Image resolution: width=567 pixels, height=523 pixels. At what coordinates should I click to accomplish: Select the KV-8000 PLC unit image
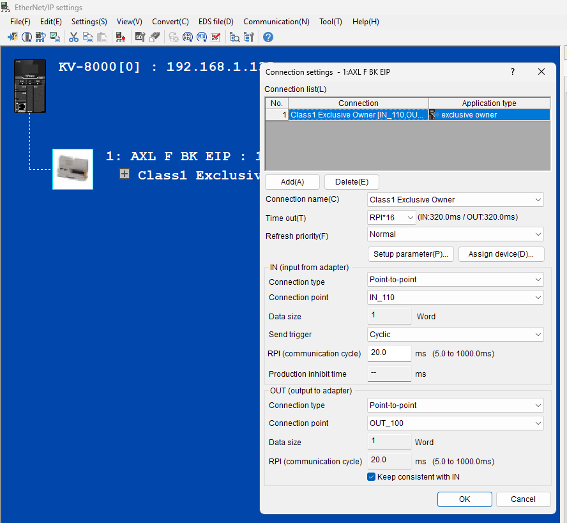(x=30, y=86)
